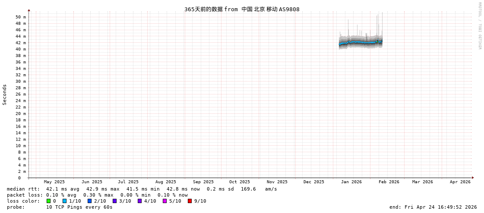Click the Oct 2025 month label
Screen dimensions: 484x213
[x=239, y=182]
